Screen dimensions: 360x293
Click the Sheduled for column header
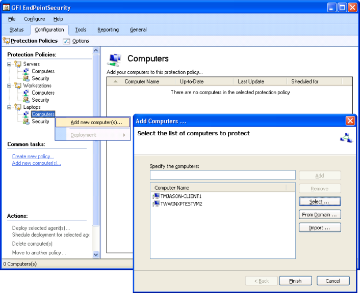pos(314,81)
